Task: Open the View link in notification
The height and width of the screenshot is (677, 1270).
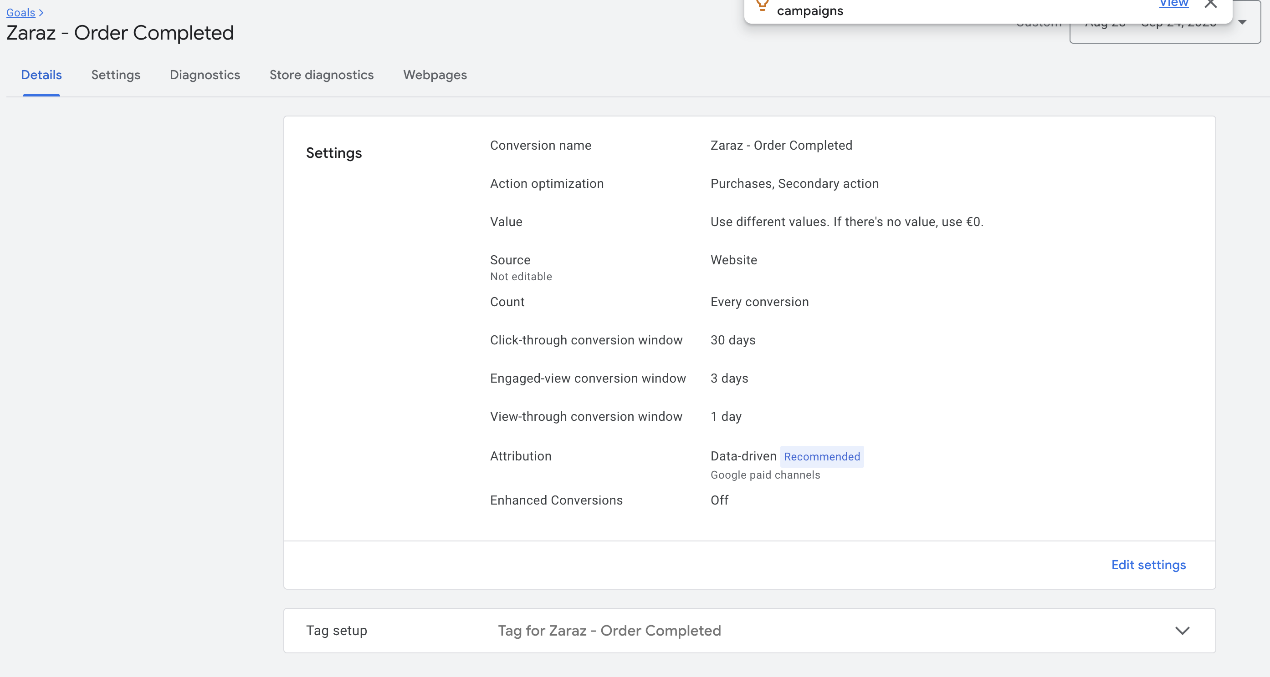Action: click(x=1173, y=4)
